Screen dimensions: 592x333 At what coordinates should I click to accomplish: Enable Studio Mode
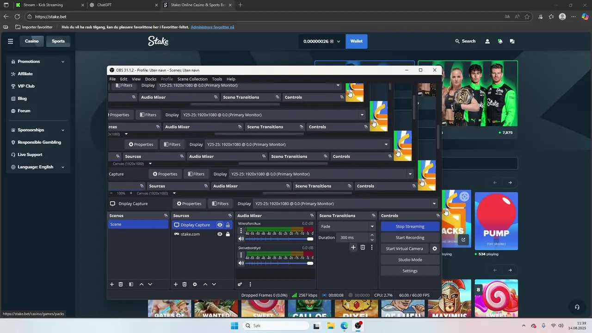tap(410, 260)
